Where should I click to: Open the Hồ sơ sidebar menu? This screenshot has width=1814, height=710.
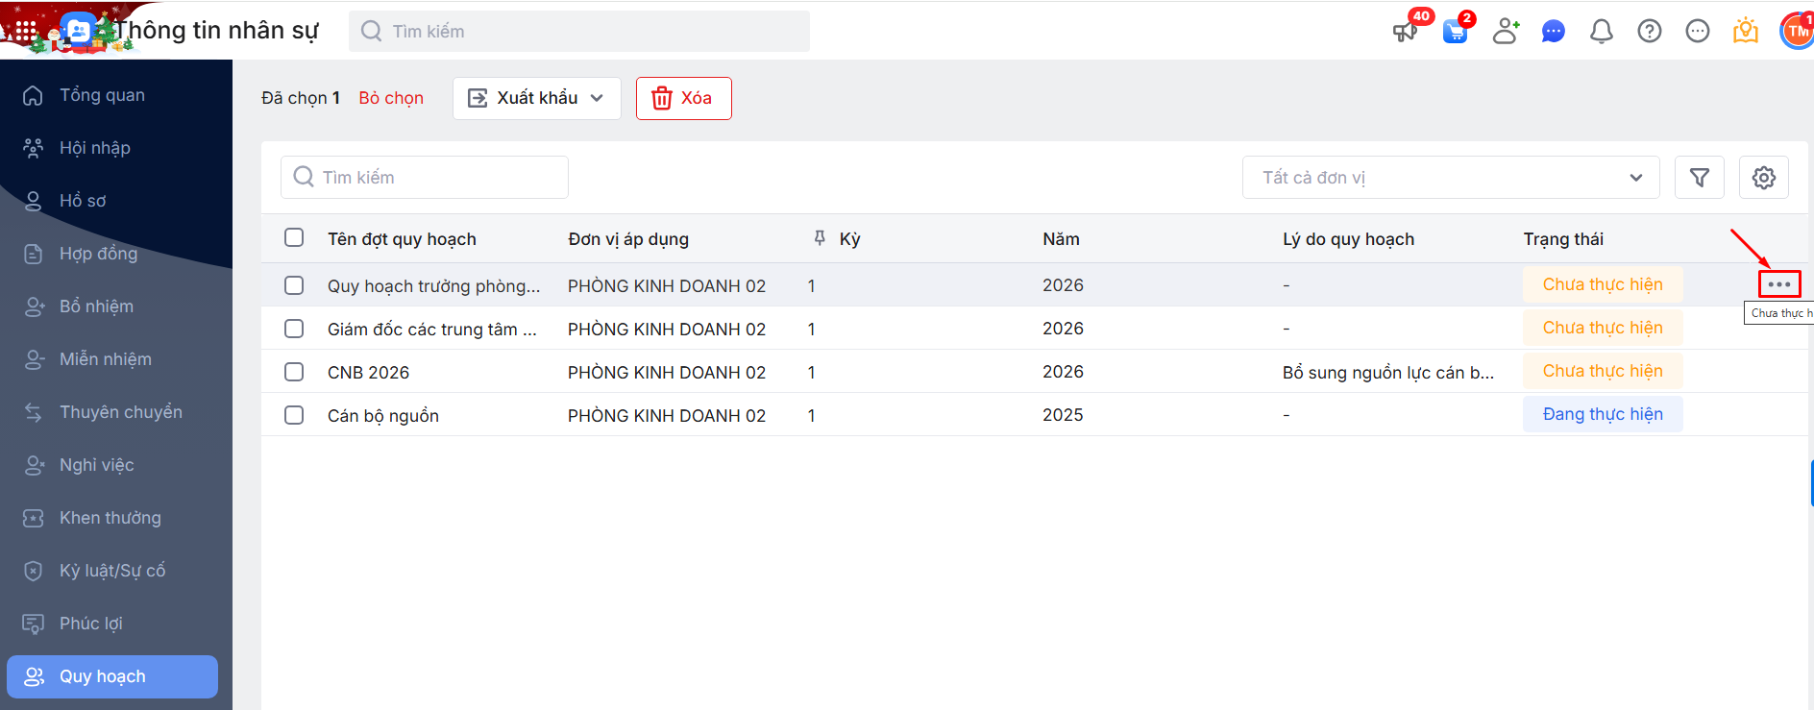[83, 201]
